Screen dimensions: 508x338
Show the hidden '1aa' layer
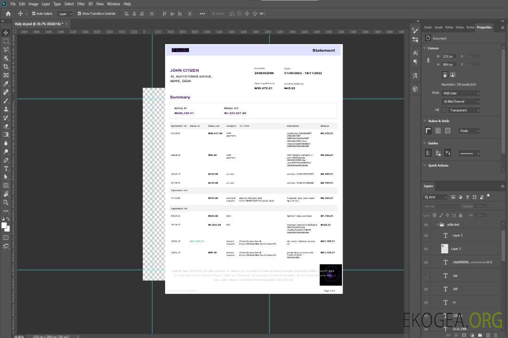coord(426,276)
